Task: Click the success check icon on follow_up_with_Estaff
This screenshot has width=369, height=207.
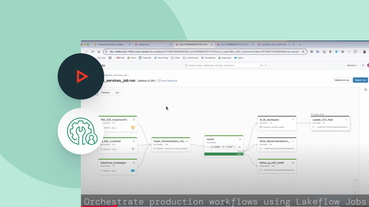Action: coord(293,163)
